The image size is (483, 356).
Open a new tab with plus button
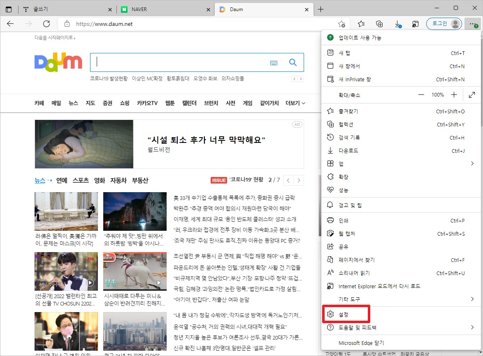pos(320,9)
